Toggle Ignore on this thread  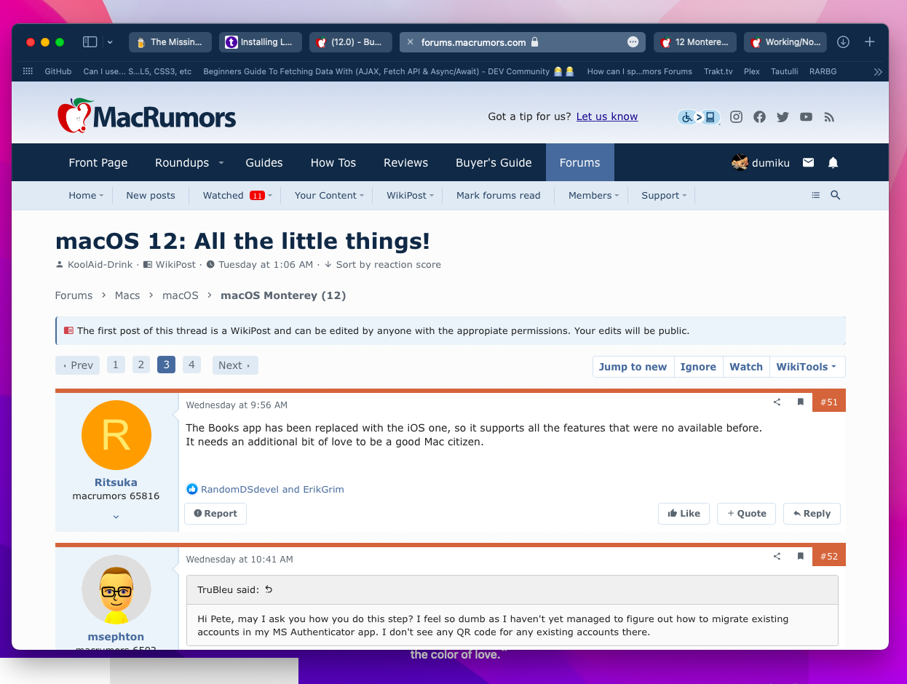[x=698, y=367]
